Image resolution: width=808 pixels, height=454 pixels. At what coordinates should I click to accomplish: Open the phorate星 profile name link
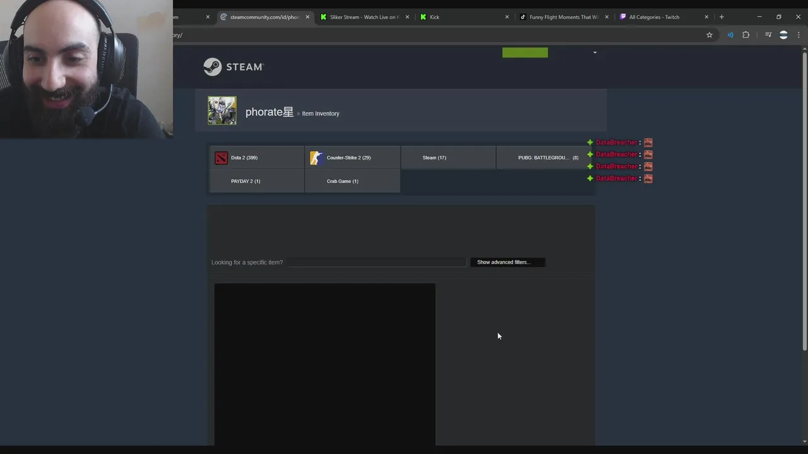270,112
